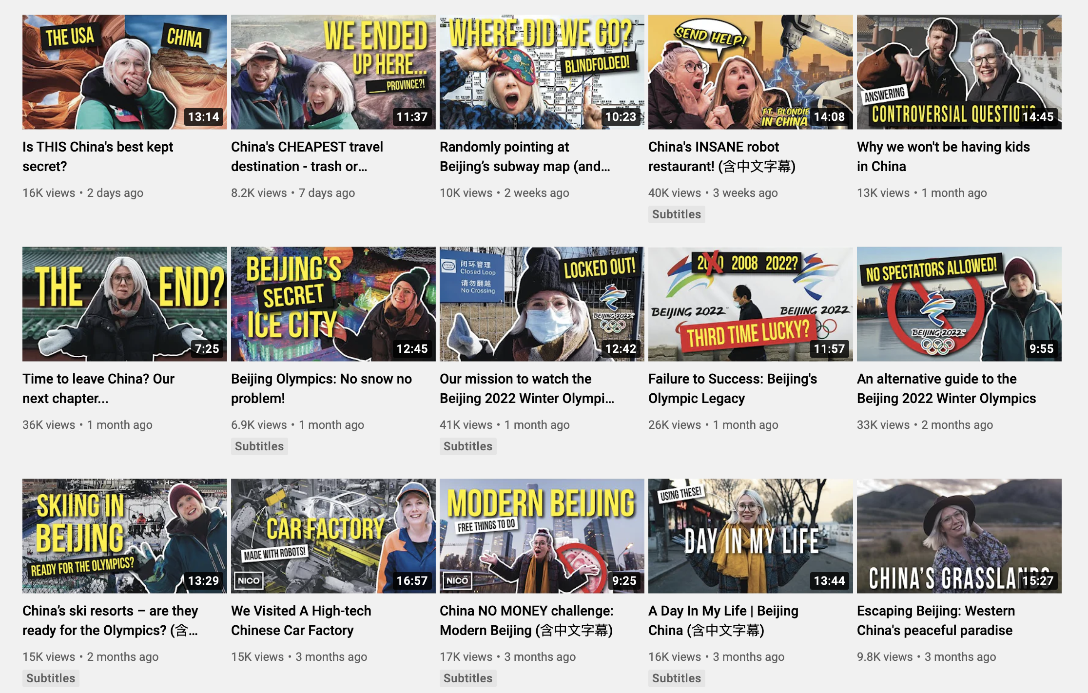
Task: Open the blindfolded subway map video thumbnail
Action: tap(542, 72)
